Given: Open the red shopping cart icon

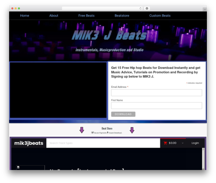Looking at the screenshot, I should point(165,143).
